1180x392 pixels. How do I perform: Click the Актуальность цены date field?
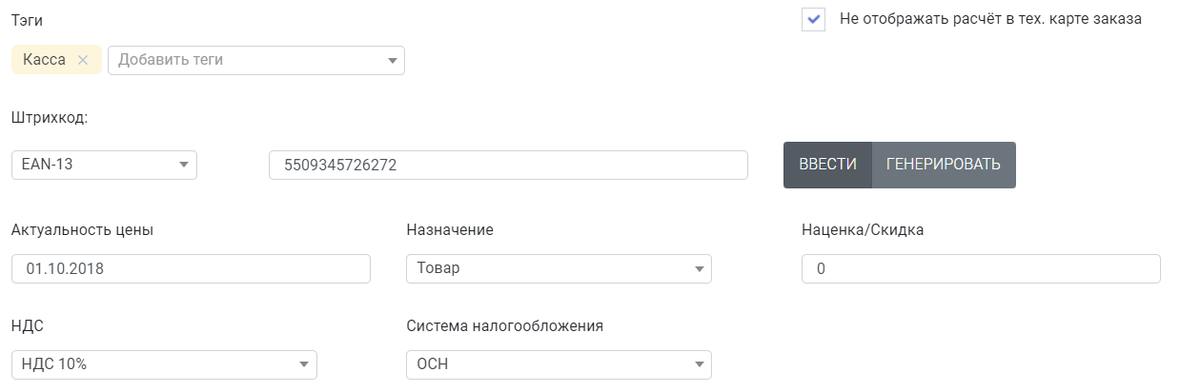click(191, 268)
